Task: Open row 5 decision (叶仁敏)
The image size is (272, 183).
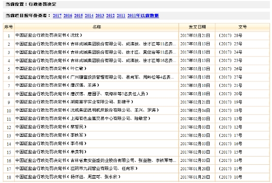Action: coord(51,69)
